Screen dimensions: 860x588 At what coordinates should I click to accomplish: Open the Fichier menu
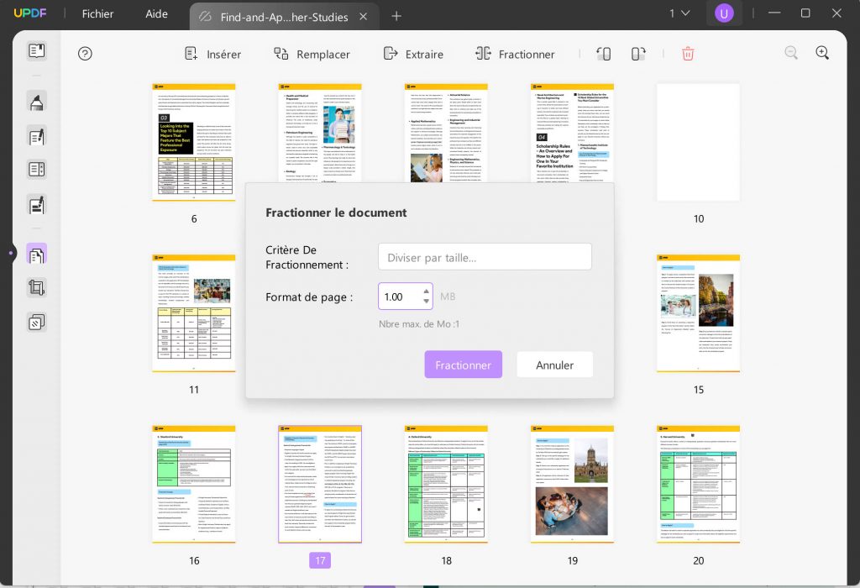pyautogui.click(x=97, y=13)
